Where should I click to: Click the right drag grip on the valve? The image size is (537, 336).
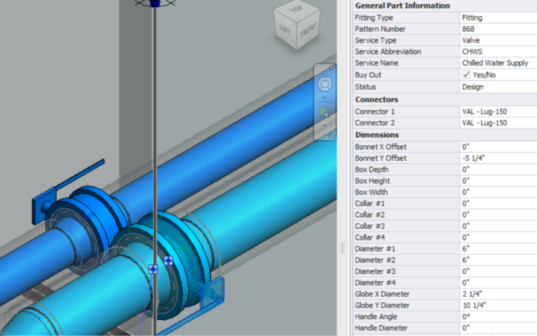pyautogui.click(x=168, y=261)
